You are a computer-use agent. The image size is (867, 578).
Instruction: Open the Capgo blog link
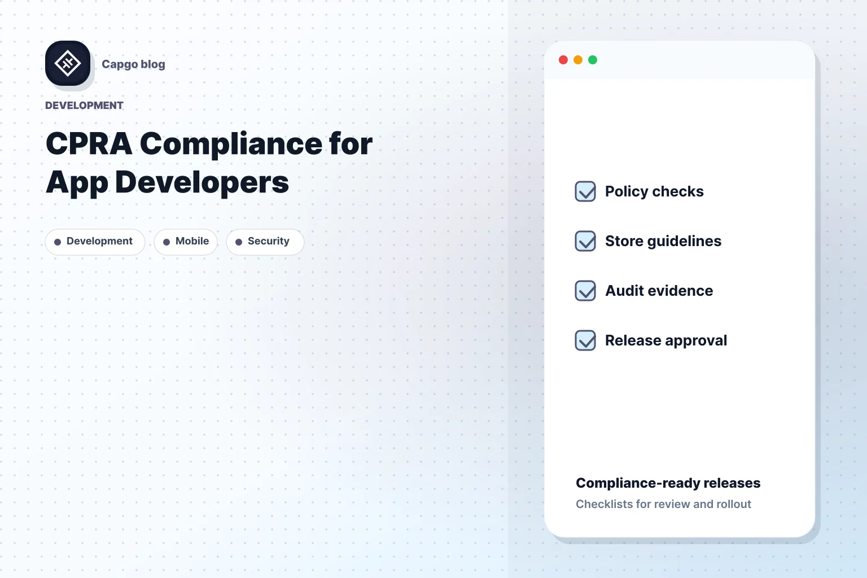point(133,64)
